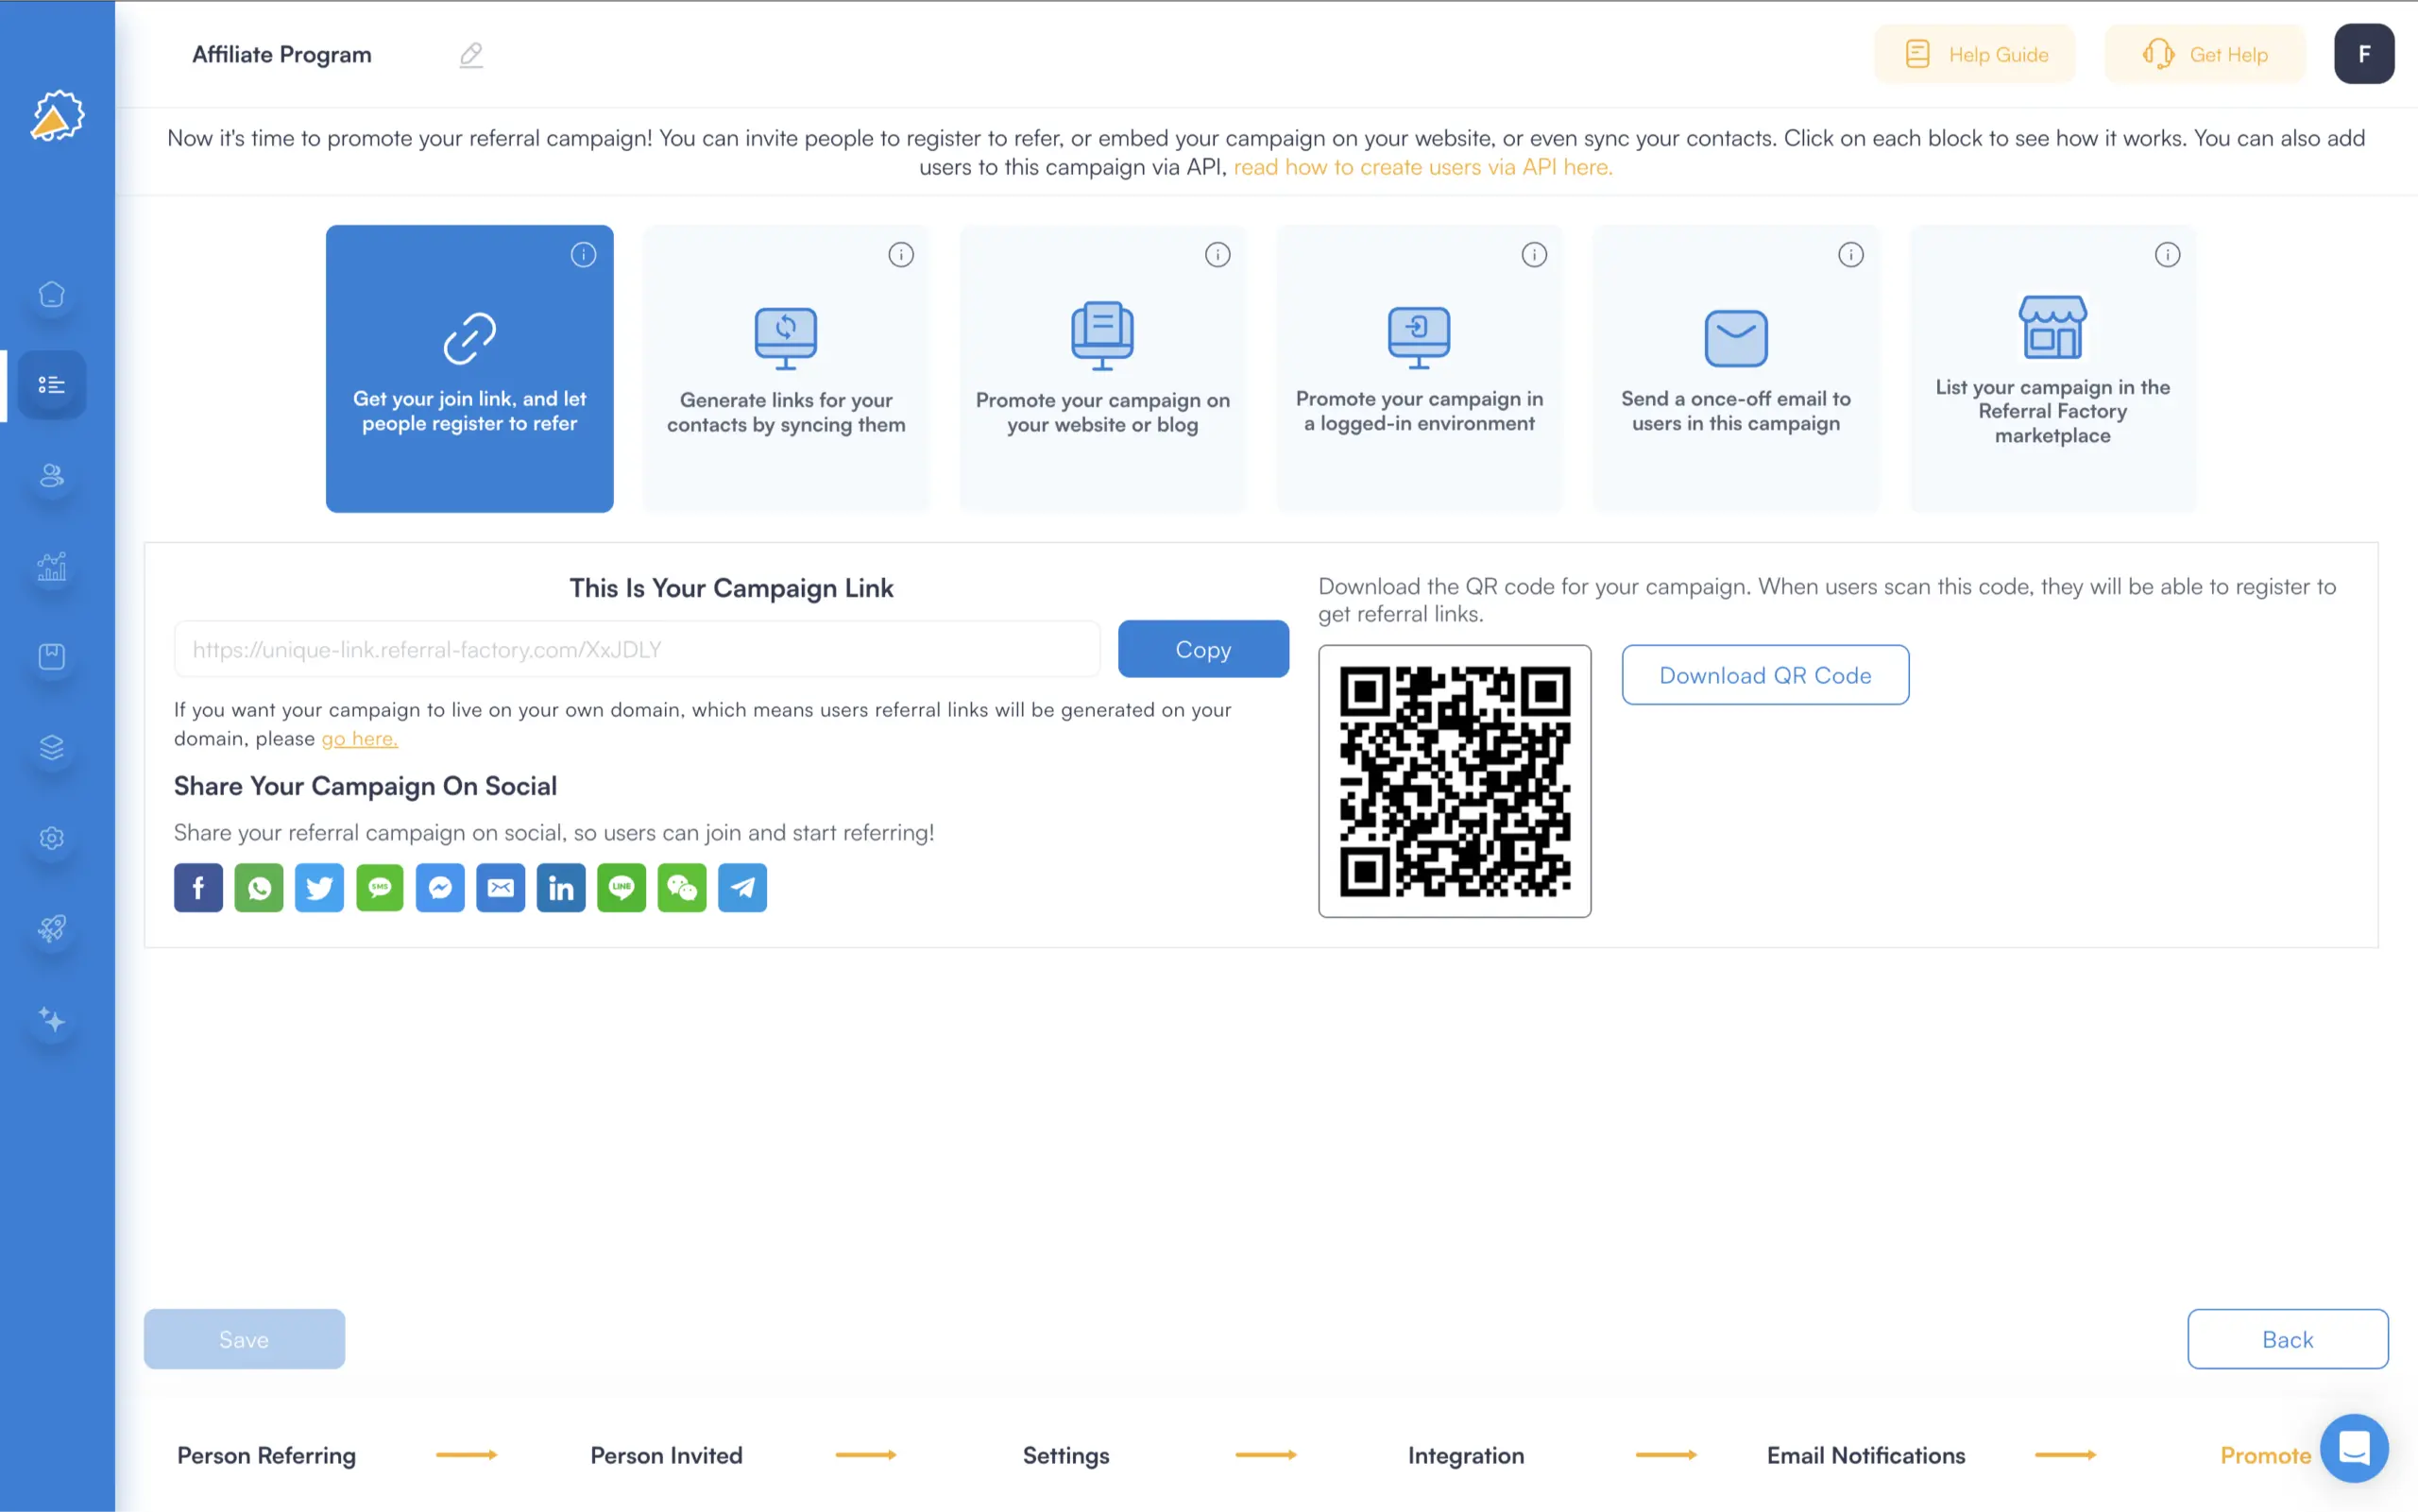Go to the Person Referring step

(266, 1455)
